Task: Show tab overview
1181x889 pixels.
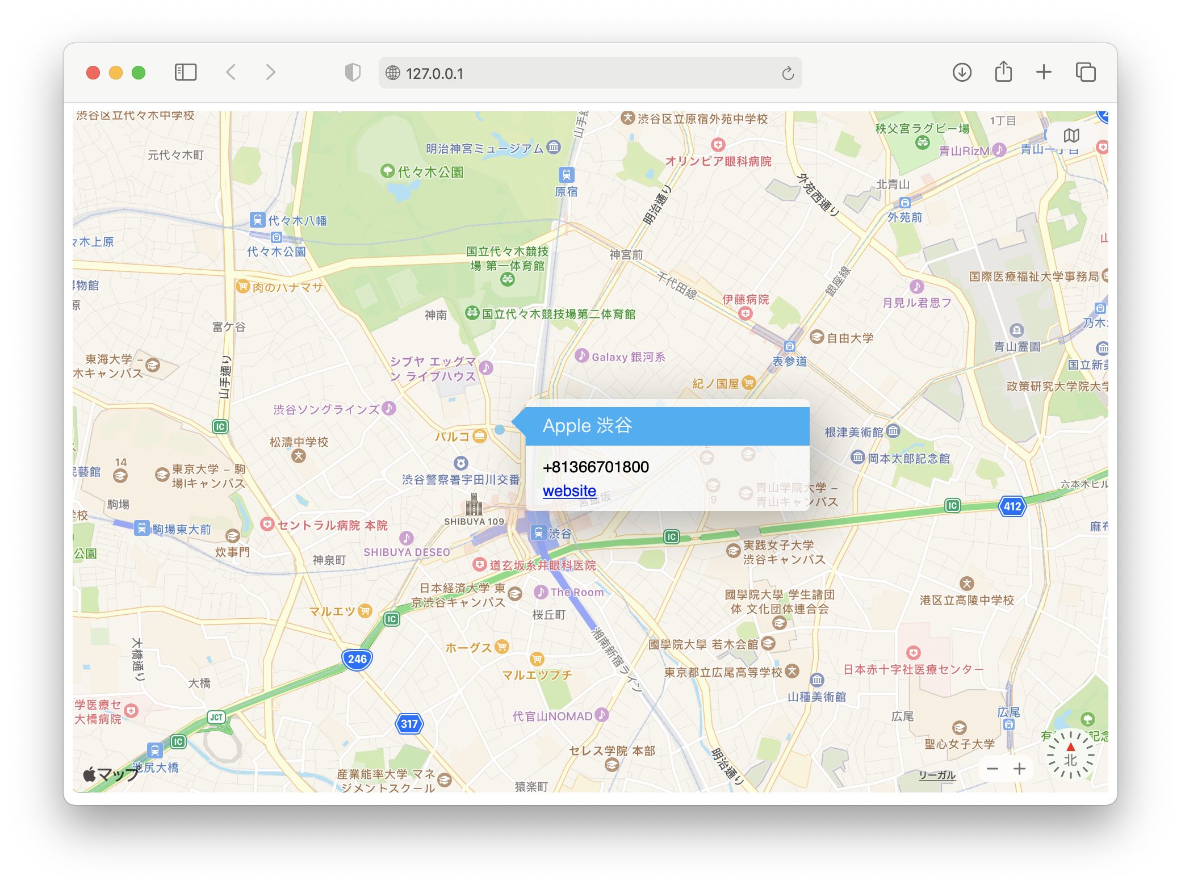Action: pyautogui.click(x=1086, y=73)
